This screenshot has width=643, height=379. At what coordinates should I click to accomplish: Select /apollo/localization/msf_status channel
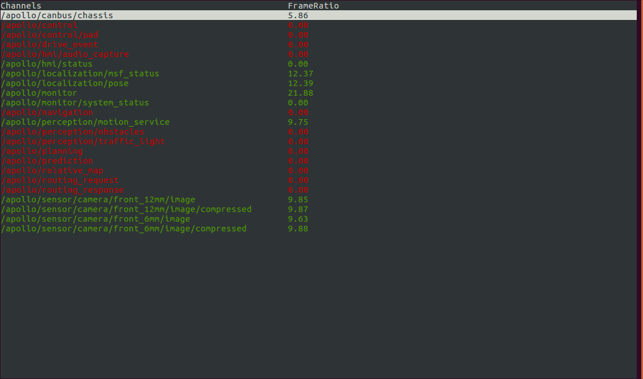(80, 74)
